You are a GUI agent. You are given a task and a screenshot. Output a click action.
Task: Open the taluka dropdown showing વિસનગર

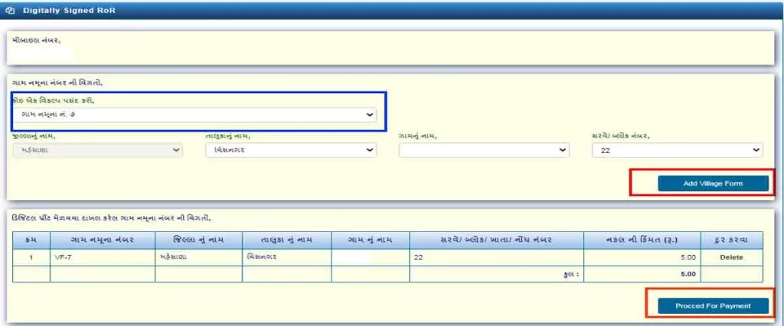(291, 150)
